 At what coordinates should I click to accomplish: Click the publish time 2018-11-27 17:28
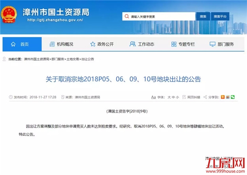point(43,97)
